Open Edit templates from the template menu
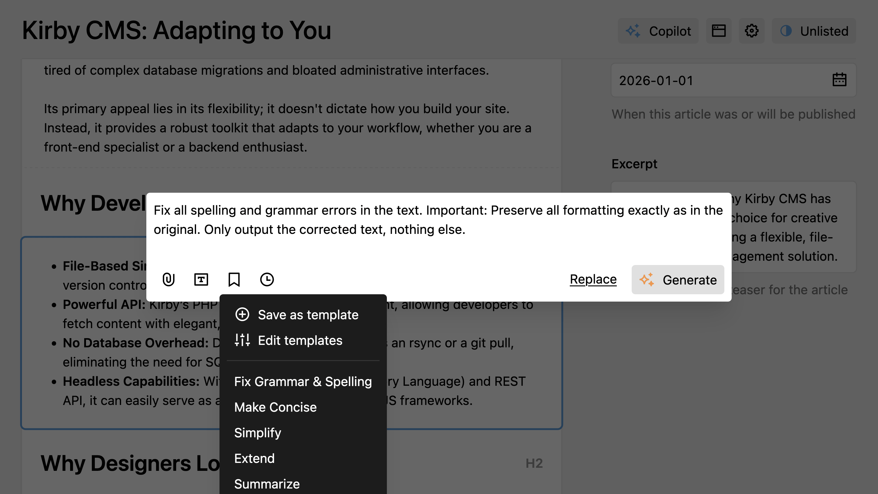The height and width of the screenshot is (494, 878). pyautogui.click(x=300, y=341)
